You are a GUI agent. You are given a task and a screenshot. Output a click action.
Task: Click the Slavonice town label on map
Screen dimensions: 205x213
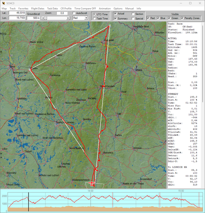tap(108, 153)
